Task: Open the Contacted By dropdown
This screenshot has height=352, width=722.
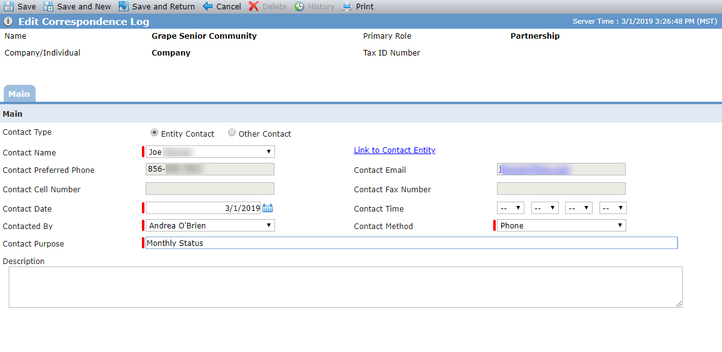Action: point(210,226)
